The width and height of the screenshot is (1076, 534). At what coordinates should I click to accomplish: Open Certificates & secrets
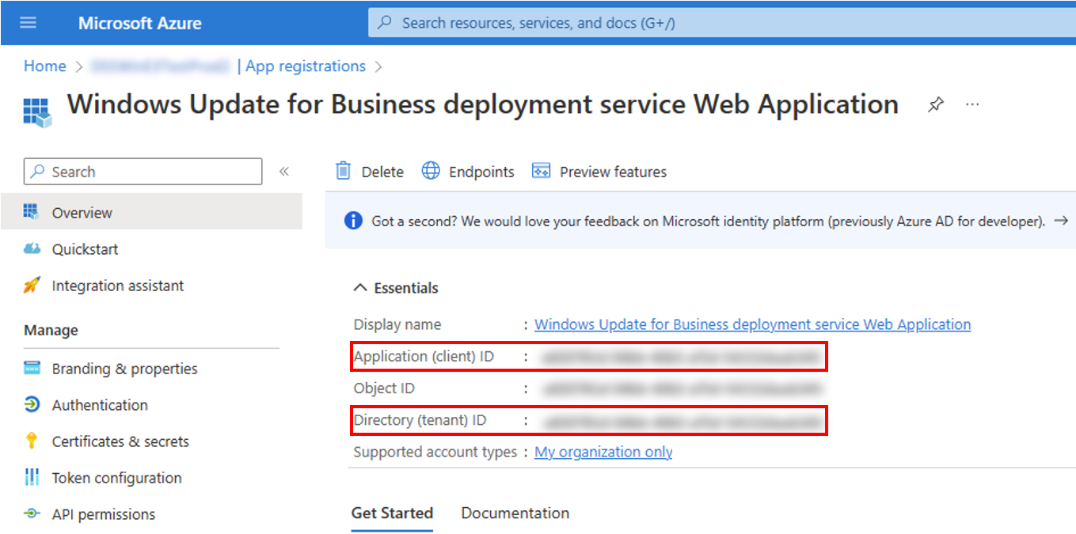(120, 441)
